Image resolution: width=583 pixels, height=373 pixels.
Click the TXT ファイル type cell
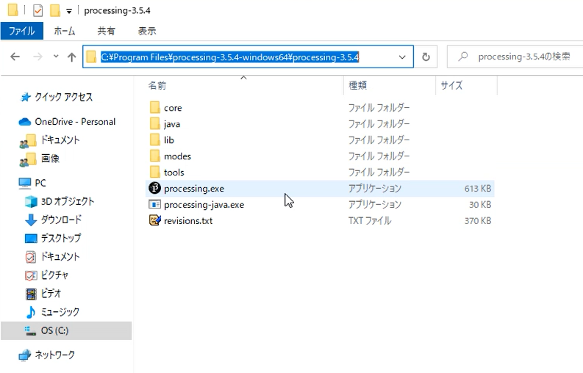pos(370,221)
